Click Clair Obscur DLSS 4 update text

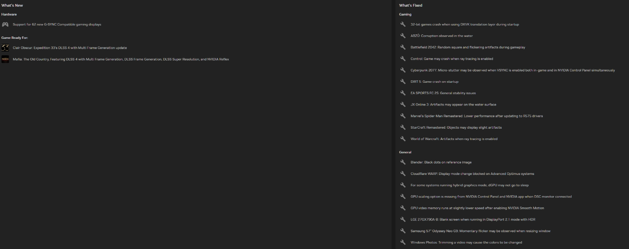pos(70,48)
